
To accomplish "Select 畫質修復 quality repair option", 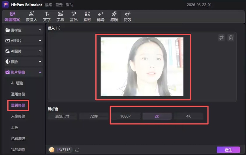I will coord(18,105).
